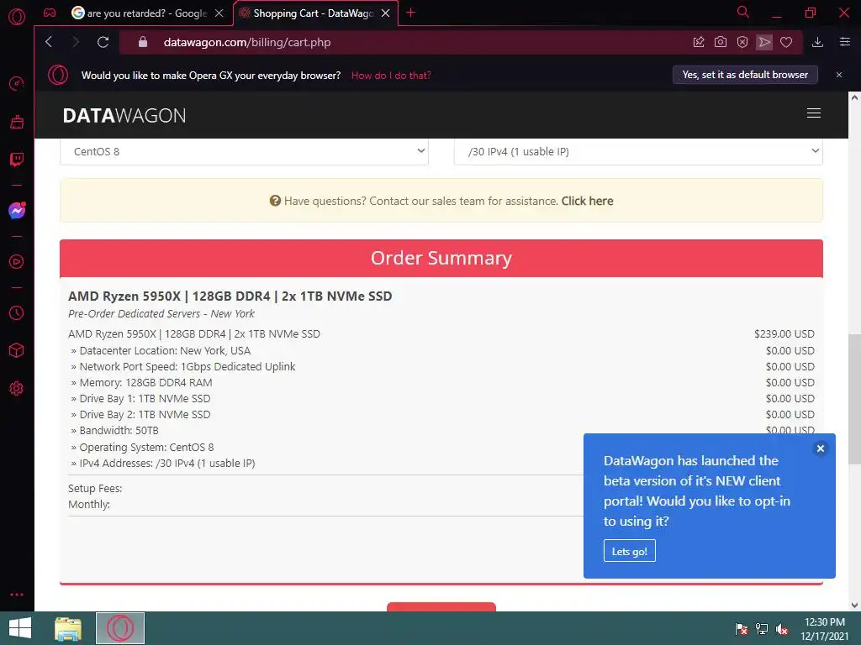
Task: Open the DataWagon hamburger menu
Action: tap(814, 113)
